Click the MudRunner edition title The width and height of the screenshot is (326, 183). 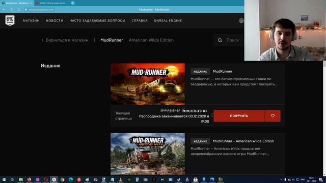coord(223,71)
